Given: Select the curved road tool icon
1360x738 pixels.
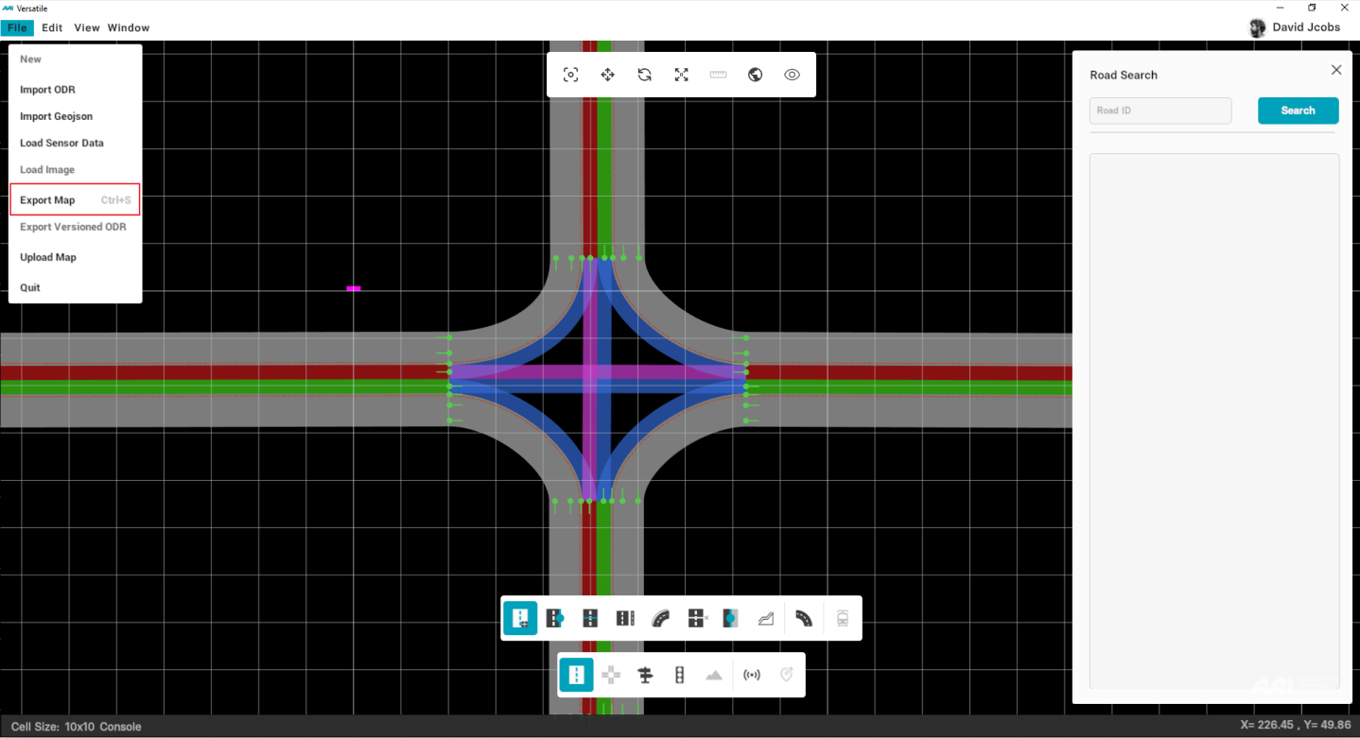Looking at the screenshot, I should click(661, 619).
